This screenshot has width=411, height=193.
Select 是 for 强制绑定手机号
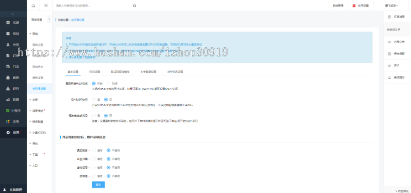94,116
